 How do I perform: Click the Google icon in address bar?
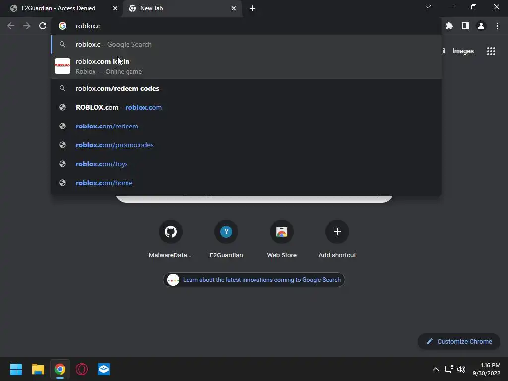[63, 26]
